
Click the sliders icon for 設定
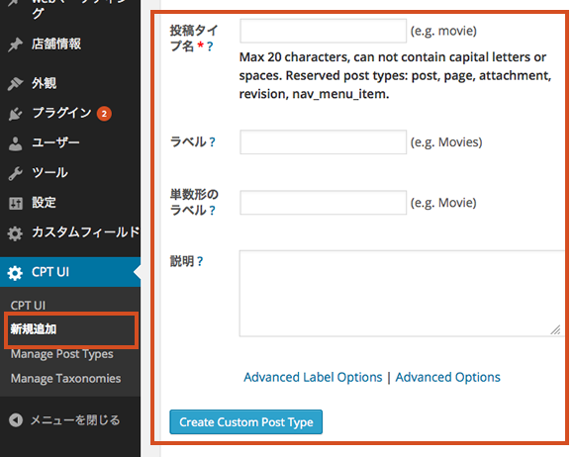[16, 204]
